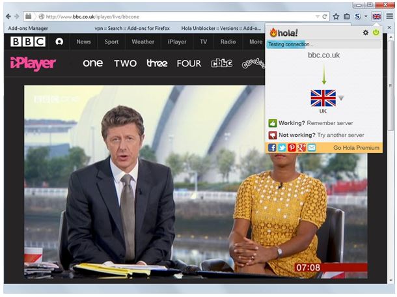
Task: Click the thumbs-up Working icon
Action: coord(273,123)
